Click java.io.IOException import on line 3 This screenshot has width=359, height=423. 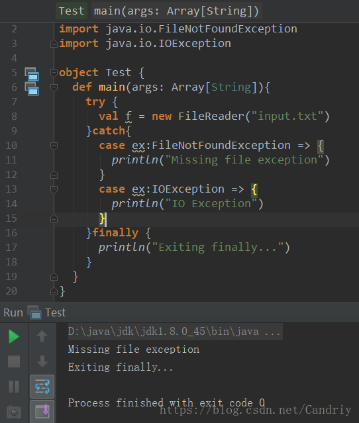168,44
